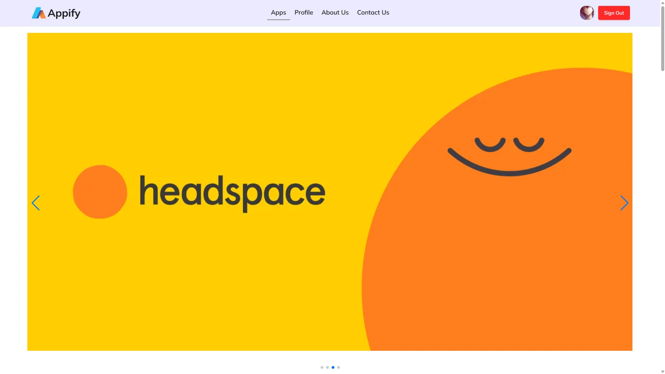Select the first carousel indicator dot
Screen dimensions: 665x374
pos(322,367)
